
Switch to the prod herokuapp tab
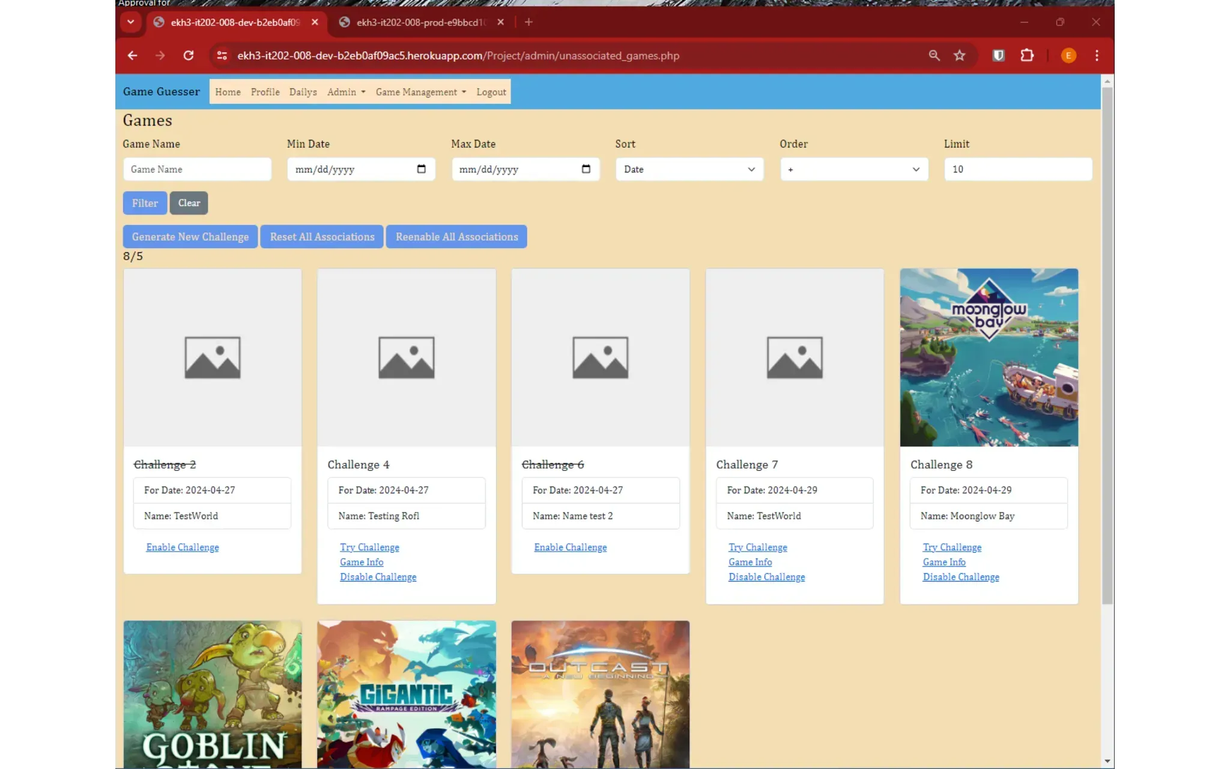tap(420, 22)
